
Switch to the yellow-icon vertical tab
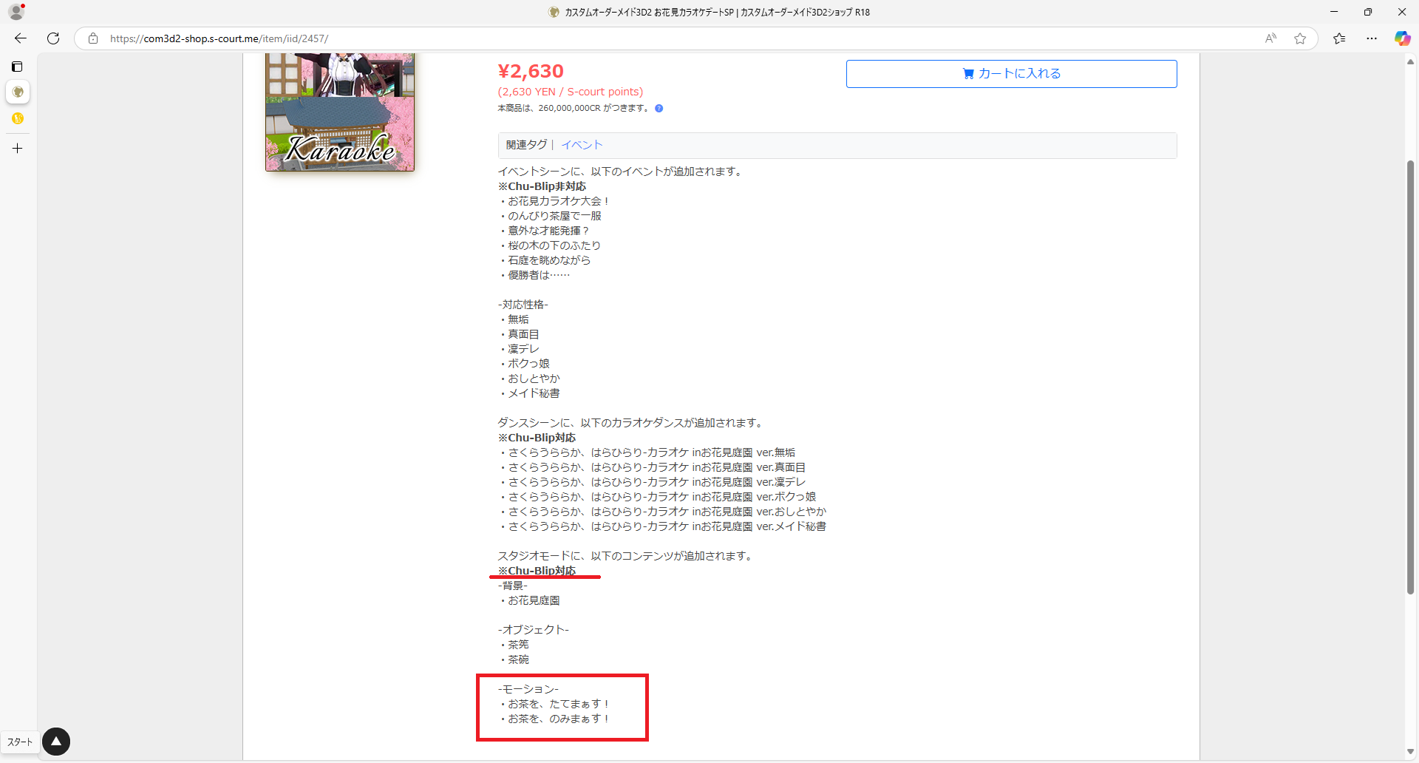coord(18,118)
